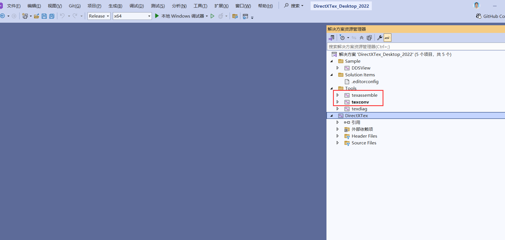Switch views icon in Solution Explorer toolbar
Viewport: 505px width, 240px height.
click(332, 38)
